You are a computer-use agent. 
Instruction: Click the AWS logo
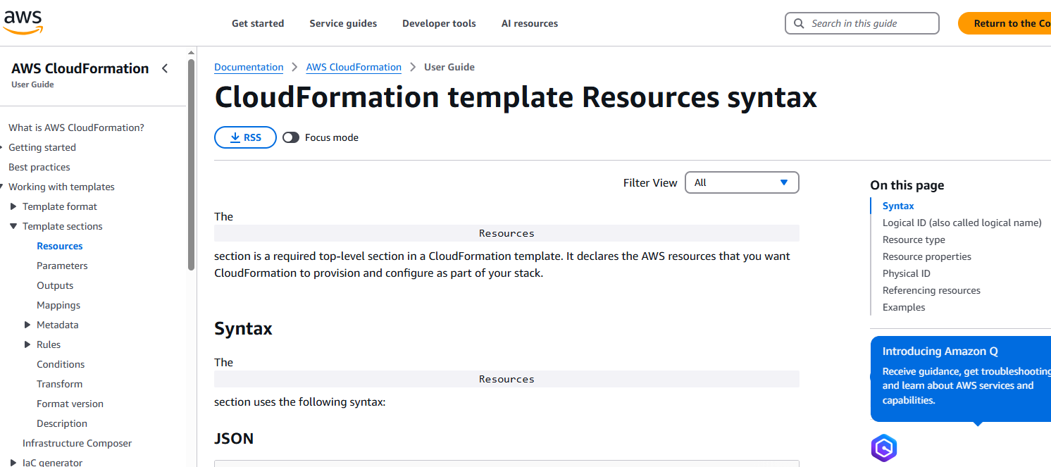pyautogui.click(x=23, y=23)
